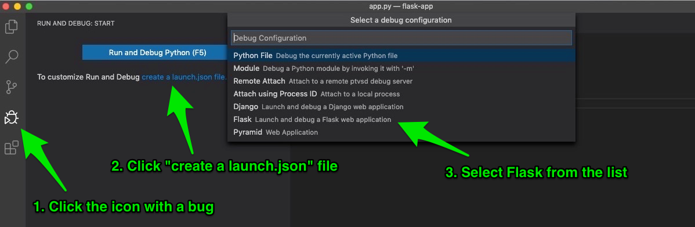This screenshot has height=227, width=695.
Task: Select Python File debug configuration
Action: point(401,56)
